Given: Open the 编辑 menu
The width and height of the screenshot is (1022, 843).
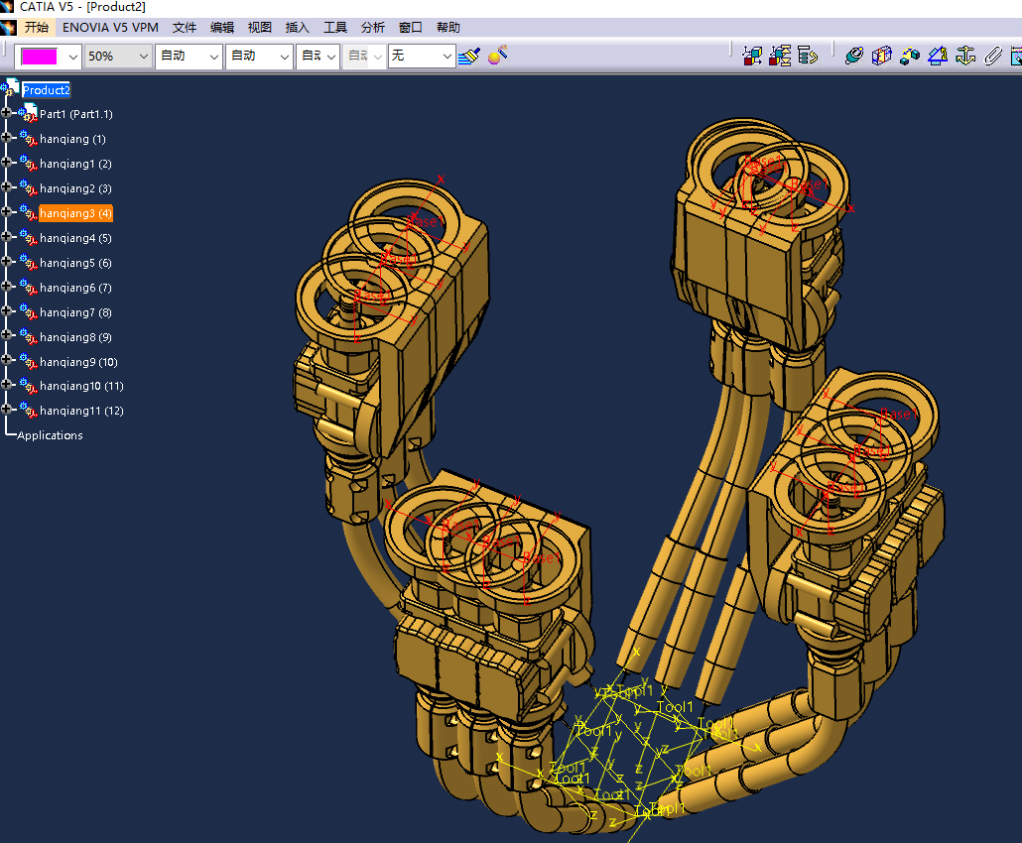Looking at the screenshot, I should 221,28.
